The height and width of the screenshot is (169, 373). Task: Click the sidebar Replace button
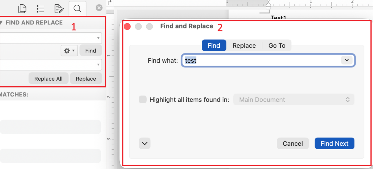[86, 79]
